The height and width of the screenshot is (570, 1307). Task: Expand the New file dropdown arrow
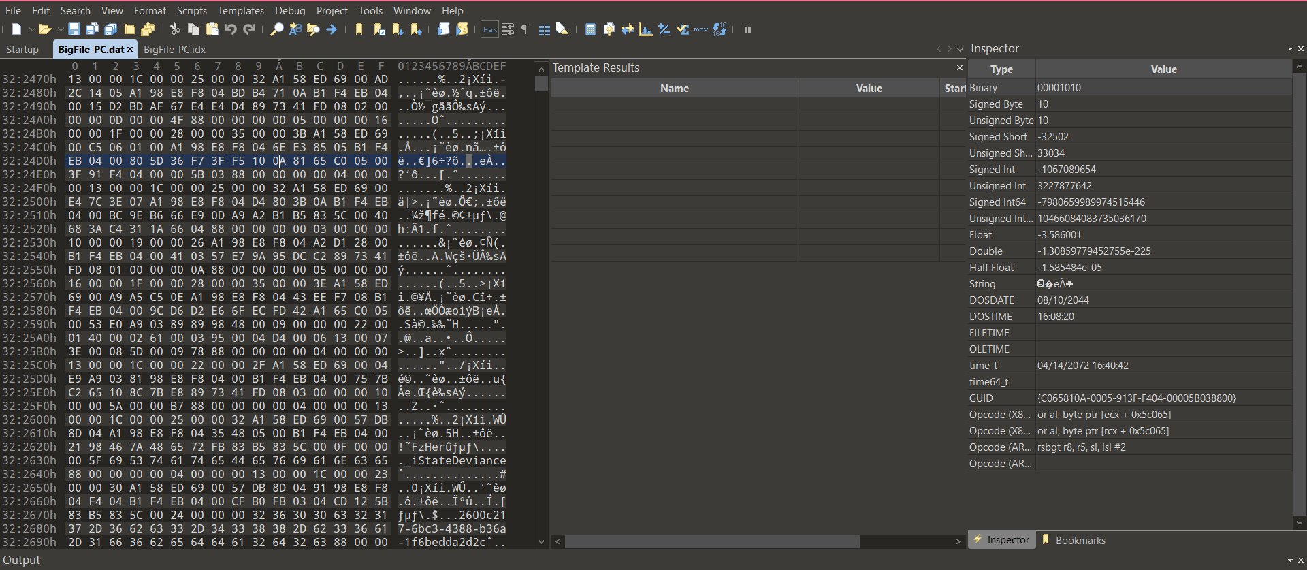click(x=31, y=29)
